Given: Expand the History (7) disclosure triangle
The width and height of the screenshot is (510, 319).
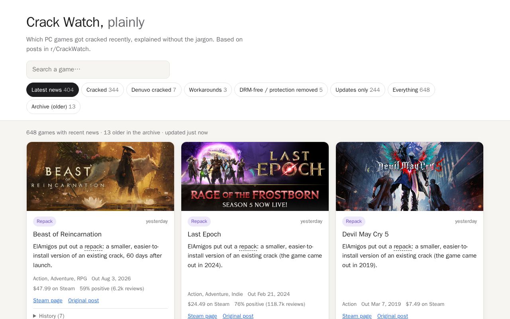Looking at the screenshot, I should click(x=49, y=316).
